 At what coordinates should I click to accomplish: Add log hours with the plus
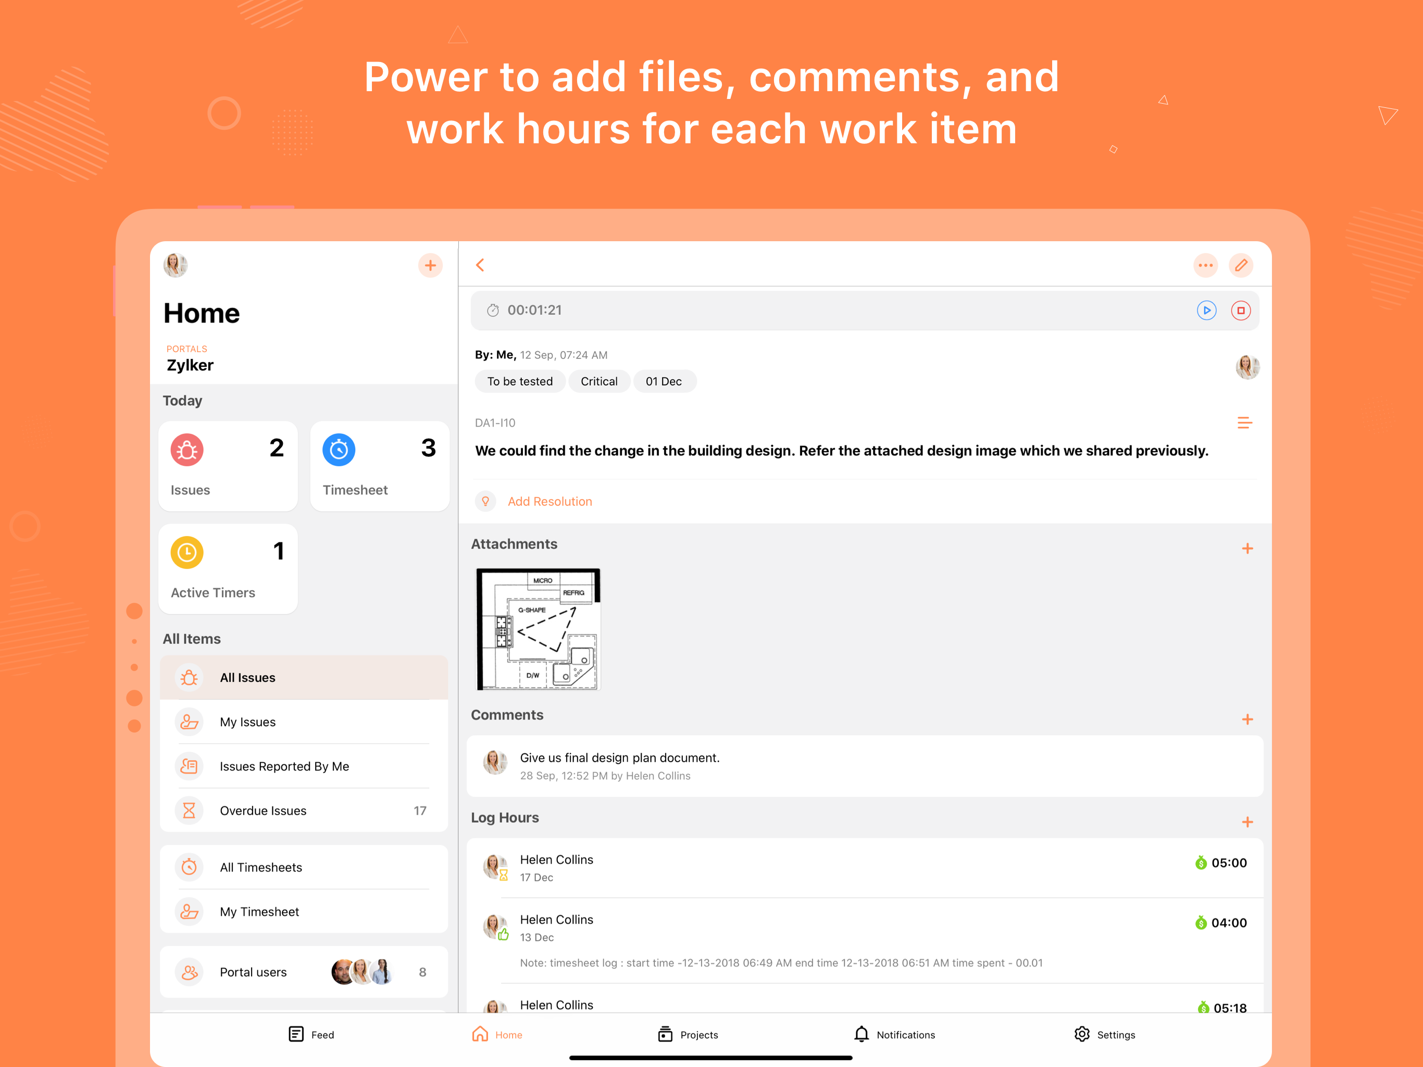pyautogui.click(x=1247, y=822)
